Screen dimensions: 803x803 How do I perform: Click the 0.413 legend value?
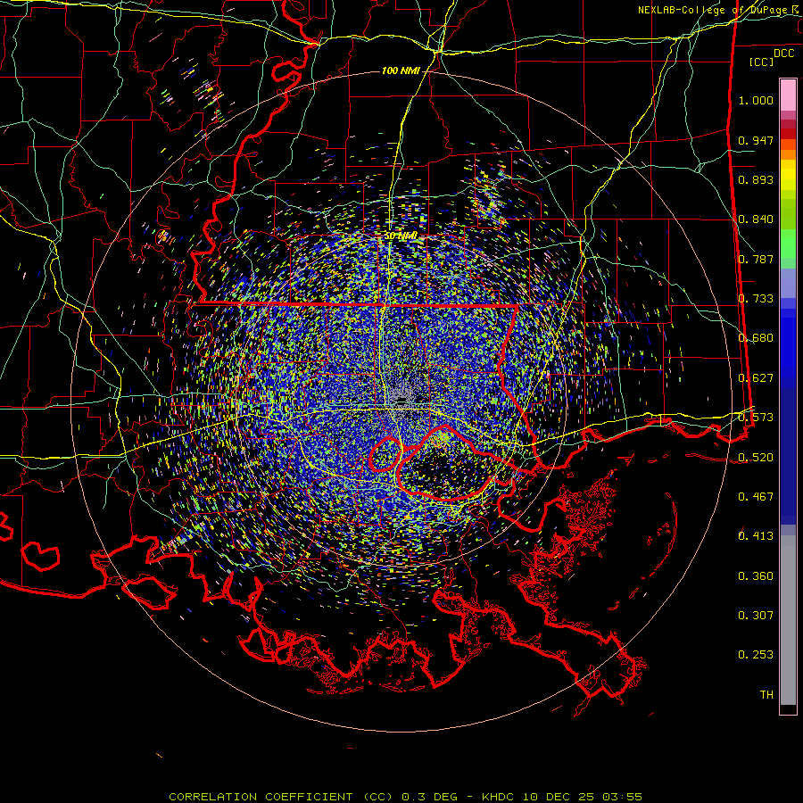[x=756, y=536]
